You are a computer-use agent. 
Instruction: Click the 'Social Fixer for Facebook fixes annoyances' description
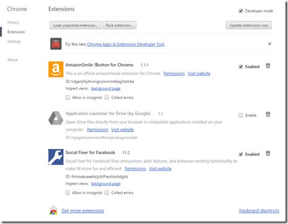click(x=151, y=164)
